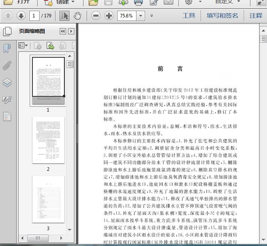
Task: Click the '/ 179' total page count
Action: pos(46,16)
